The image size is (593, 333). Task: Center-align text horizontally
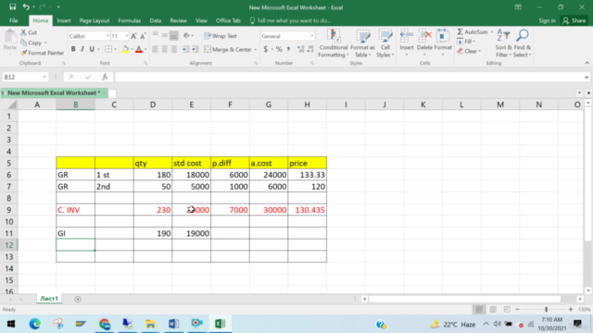pyautogui.click(x=165, y=49)
